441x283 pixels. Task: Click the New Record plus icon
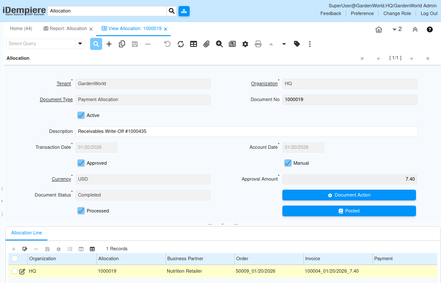109,44
